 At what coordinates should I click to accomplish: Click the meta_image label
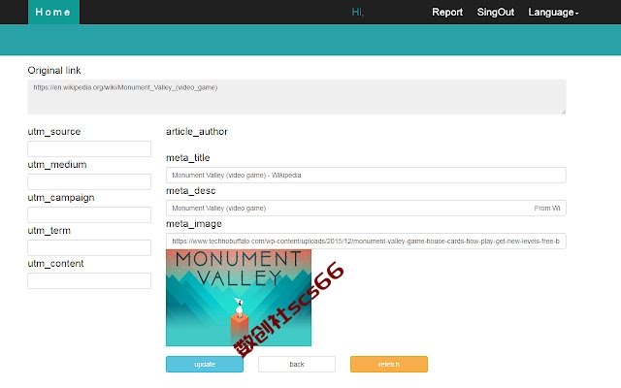pyautogui.click(x=194, y=224)
